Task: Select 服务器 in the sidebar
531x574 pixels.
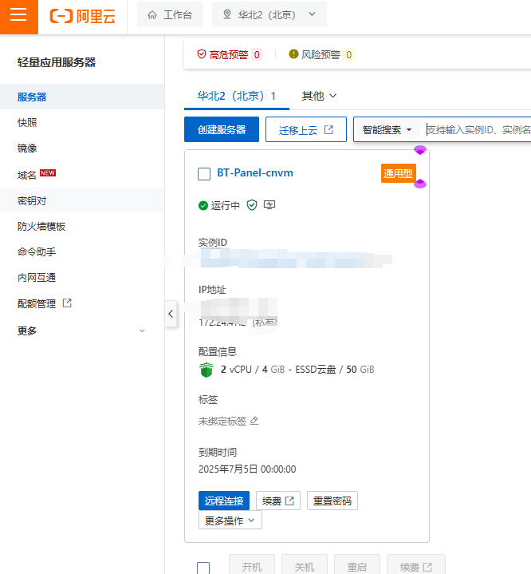Action: pos(82,97)
